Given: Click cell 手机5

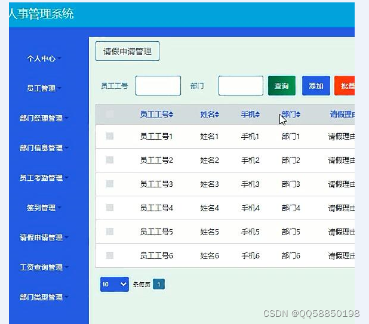Looking at the screenshot, I should coord(250,232).
